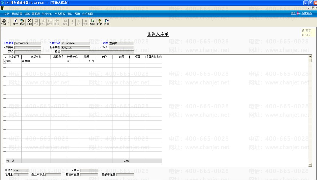
Task: Click the scroll down arrow of the grid
Action: [x=310, y=165]
